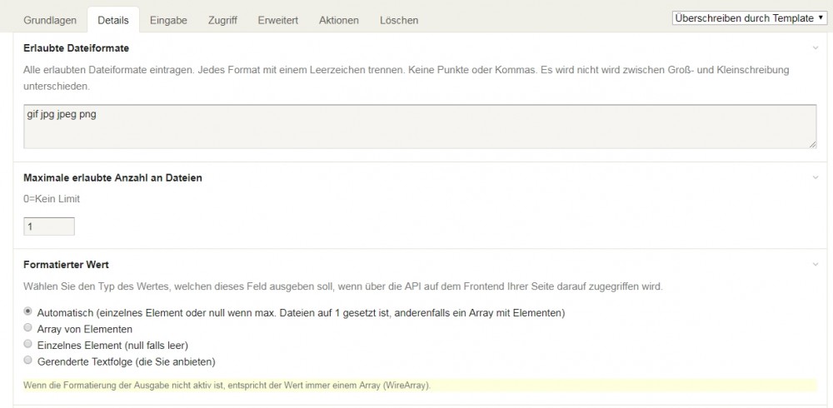Switch to the Löschen tab
Viewport: 833px width, 408px height.
pyautogui.click(x=399, y=20)
